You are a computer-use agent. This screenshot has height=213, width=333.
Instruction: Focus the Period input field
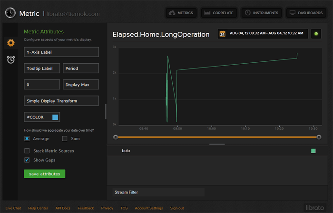point(81,68)
